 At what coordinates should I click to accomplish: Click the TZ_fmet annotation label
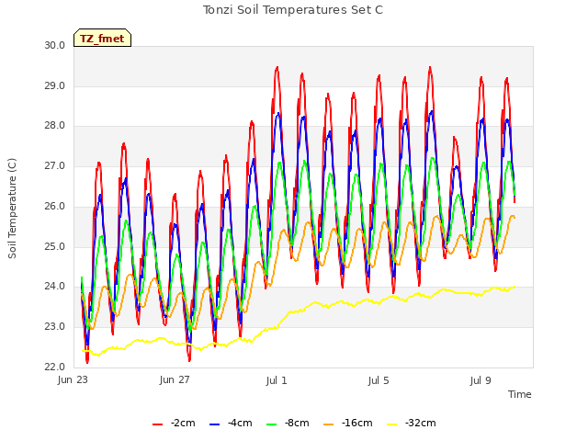(x=102, y=39)
